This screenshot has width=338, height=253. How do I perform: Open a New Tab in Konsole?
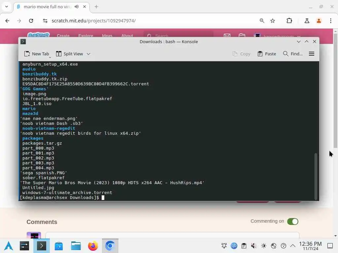(x=37, y=54)
